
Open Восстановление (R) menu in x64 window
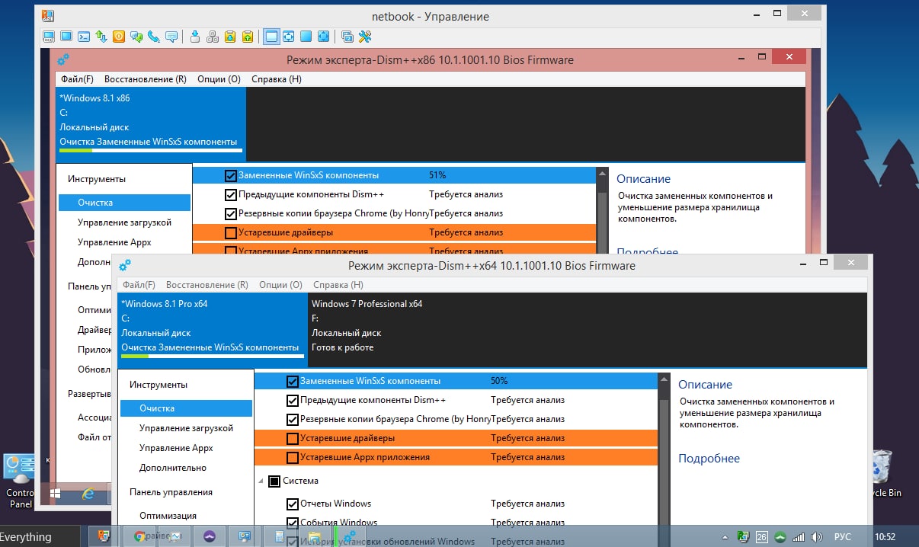[207, 285]
